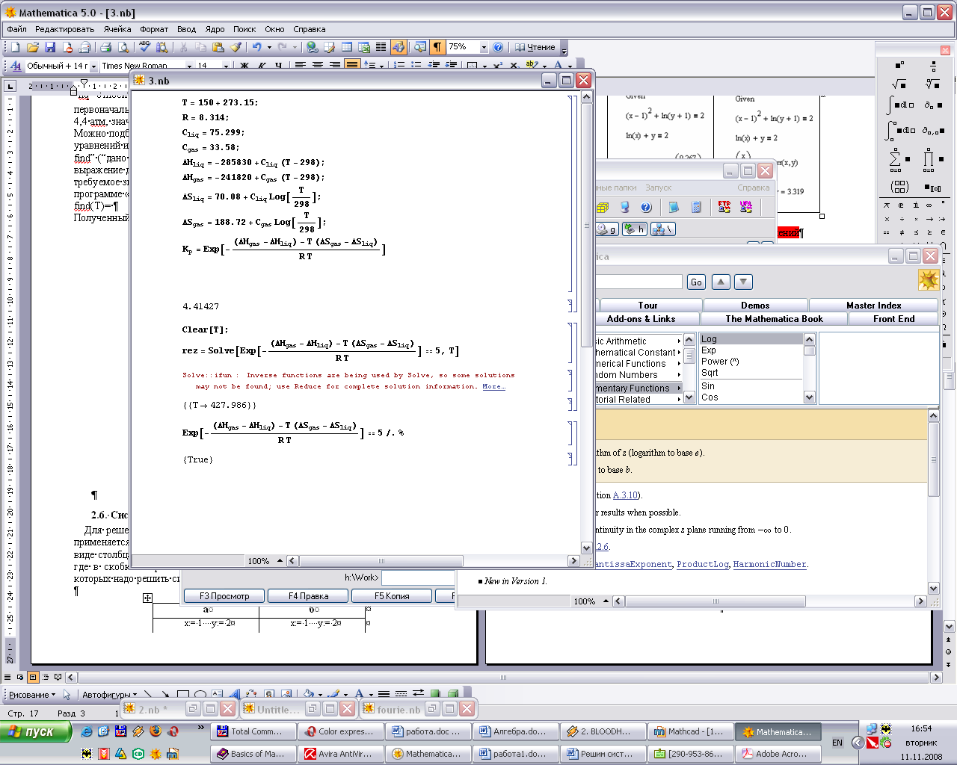Open the Файл menu
957x765 pixels.
[16, 29]
